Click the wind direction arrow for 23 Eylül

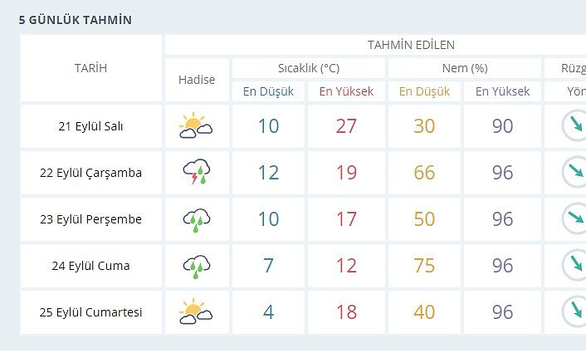click(574, 219)
